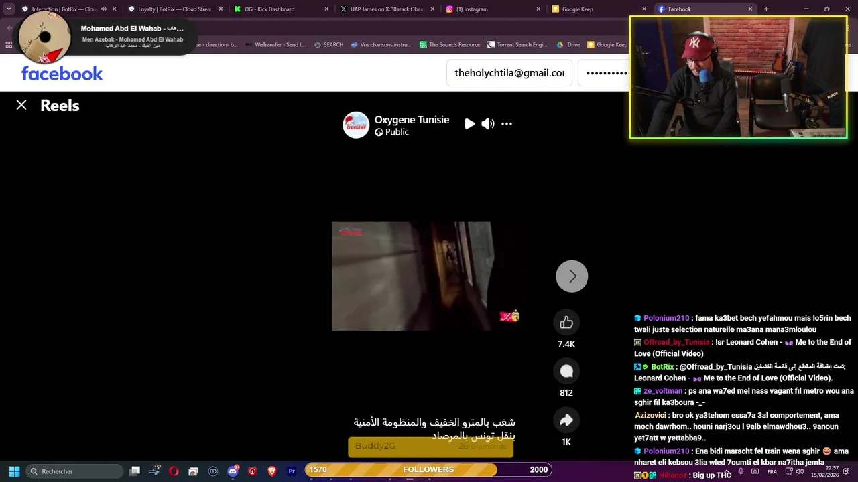Open the Windows Start menu
Screen dimensions: 858x482
tap(14, 471)
